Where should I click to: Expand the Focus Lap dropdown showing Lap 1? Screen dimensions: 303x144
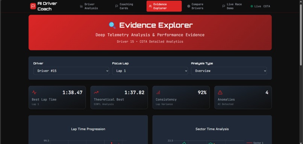click(x=150, y=71)
